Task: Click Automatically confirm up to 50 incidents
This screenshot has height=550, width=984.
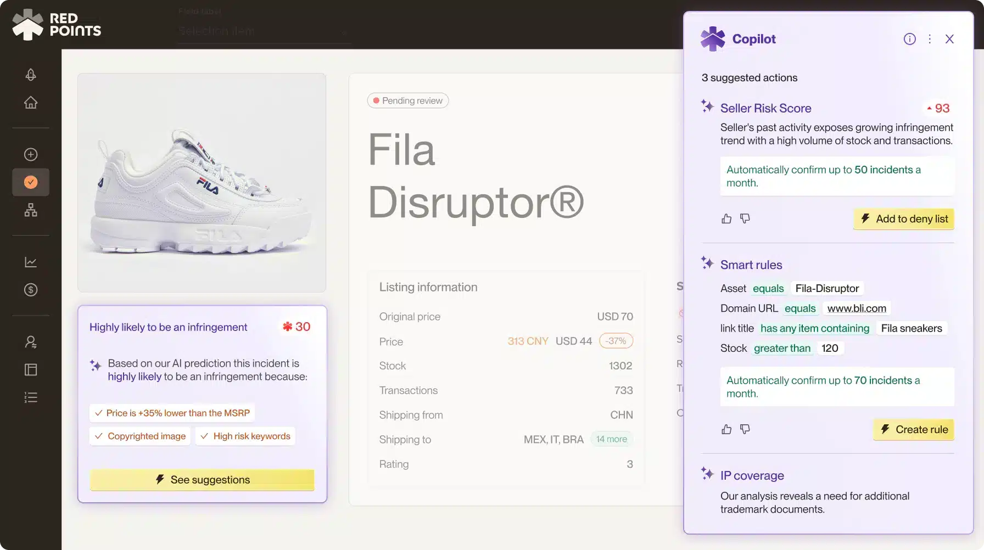Action: tap(837, 176)
